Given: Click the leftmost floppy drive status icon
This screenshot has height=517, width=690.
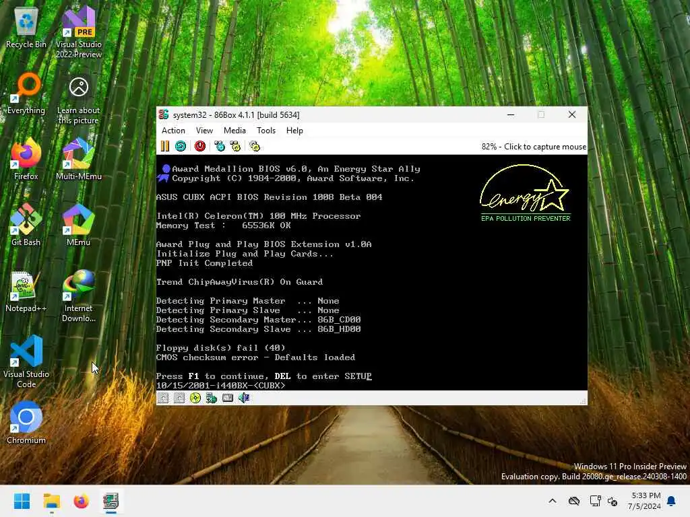Looking at the screenshot, I should point(163,398).
